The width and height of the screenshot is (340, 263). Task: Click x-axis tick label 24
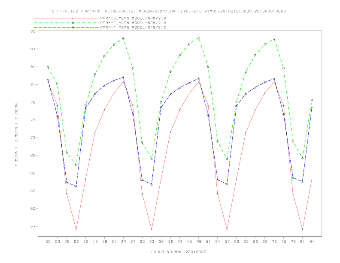tap(123, 242)
